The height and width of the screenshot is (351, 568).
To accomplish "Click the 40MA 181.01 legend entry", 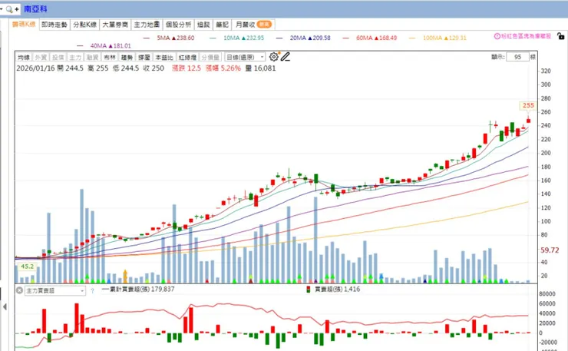I will [104, 45].
